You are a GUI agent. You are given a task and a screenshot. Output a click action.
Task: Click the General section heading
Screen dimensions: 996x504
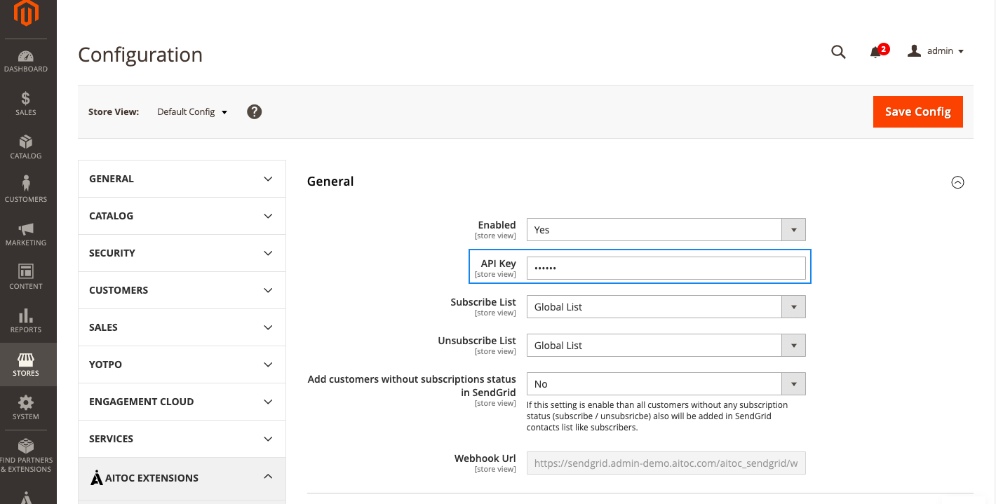(330, 182)
